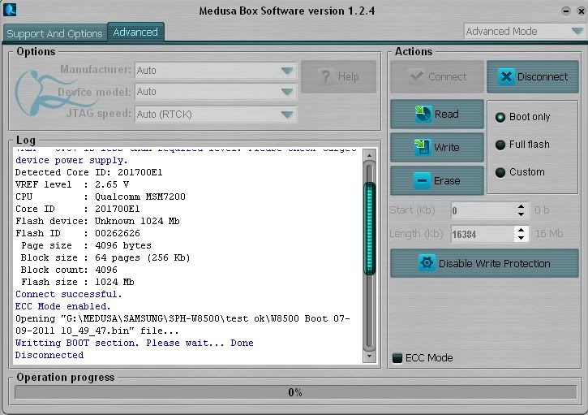This screenshot has height=415, width=588.
Task: Click log scrollbar up arrow
Action: 369,155
